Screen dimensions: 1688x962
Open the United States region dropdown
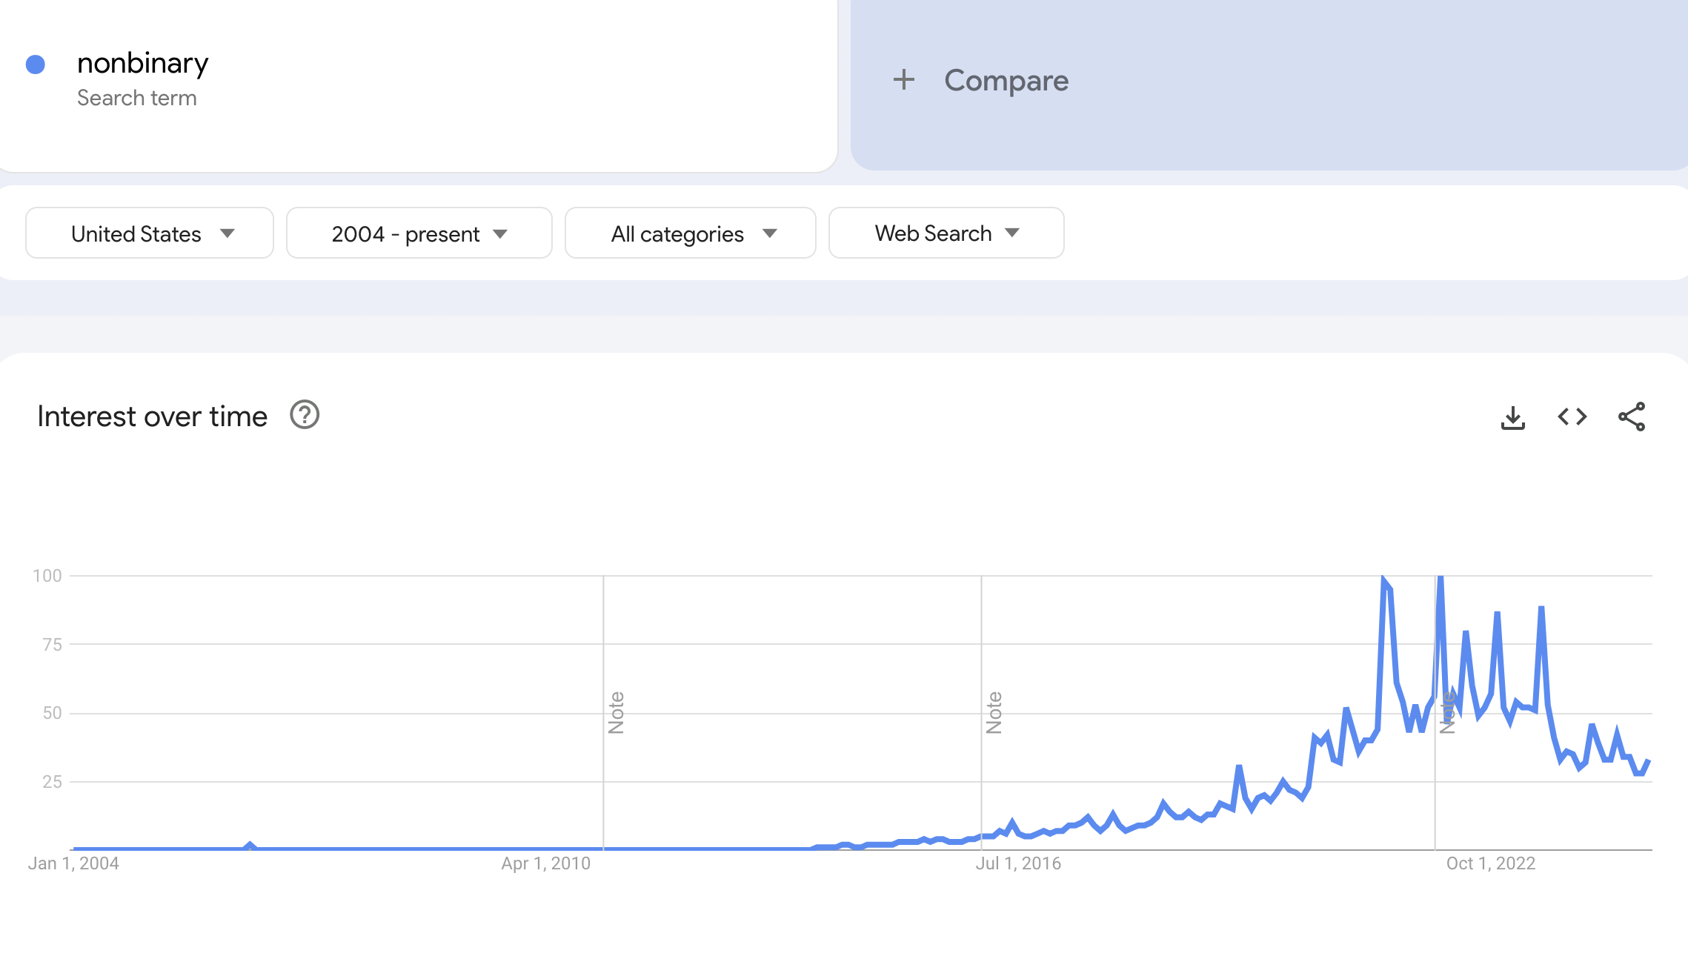click(150, 233)
